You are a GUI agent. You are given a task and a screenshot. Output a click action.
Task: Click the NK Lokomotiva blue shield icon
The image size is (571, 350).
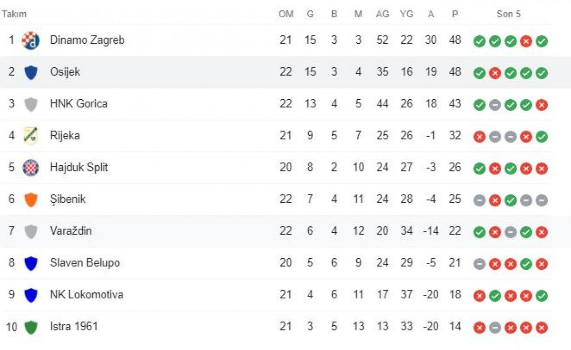31,295
